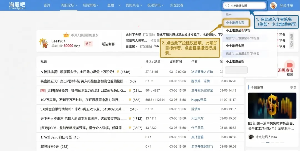Open post [红包]直播预约
The width and height of the screenshot is (300, 151).
pyautogui.click(x=83, y=90)
